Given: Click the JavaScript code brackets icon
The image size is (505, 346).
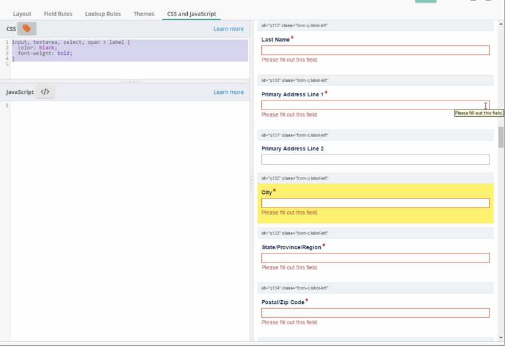Looking at the screenshot, I should tap(45, 92).
